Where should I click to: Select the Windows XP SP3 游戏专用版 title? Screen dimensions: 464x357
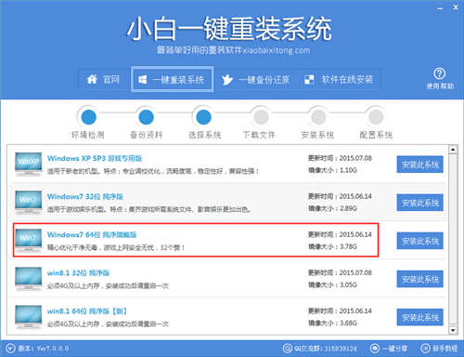coord(95,158)
